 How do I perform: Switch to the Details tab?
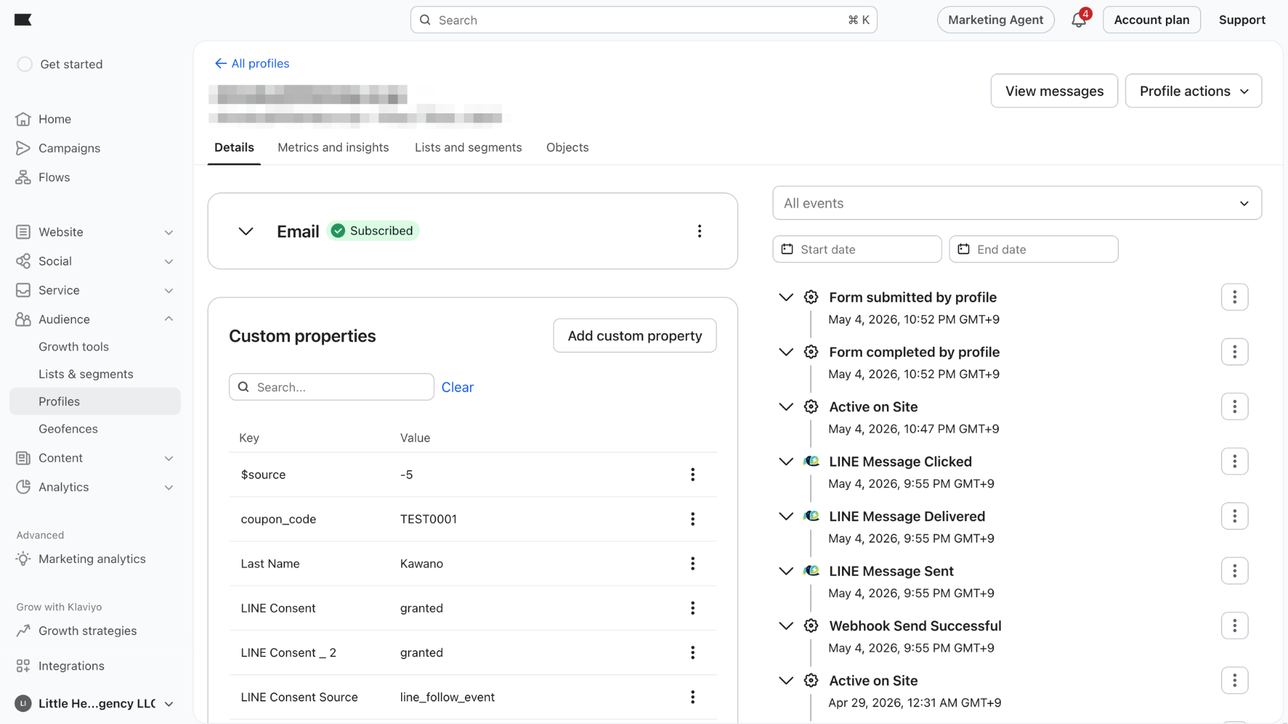coord(234,147)
